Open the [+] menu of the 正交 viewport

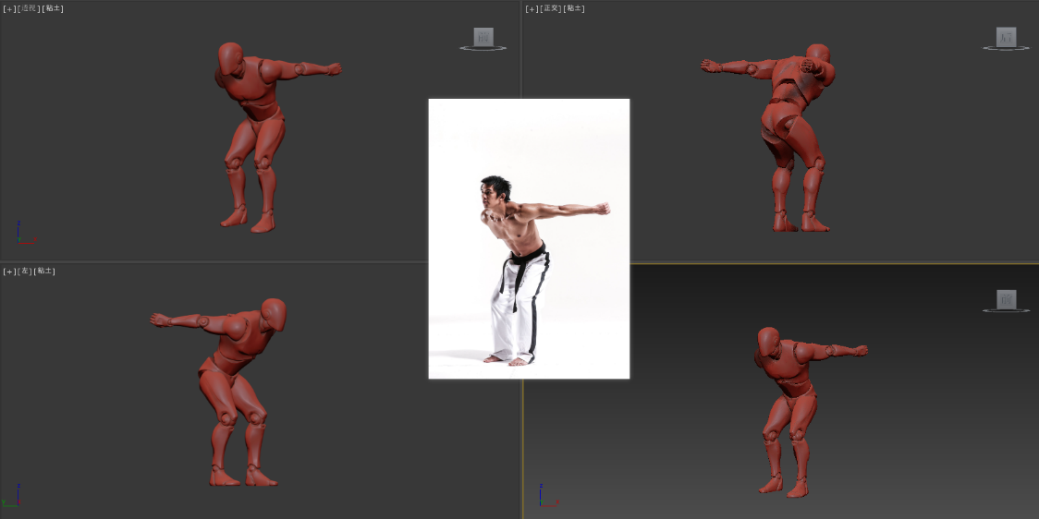(x=532, y=8)
